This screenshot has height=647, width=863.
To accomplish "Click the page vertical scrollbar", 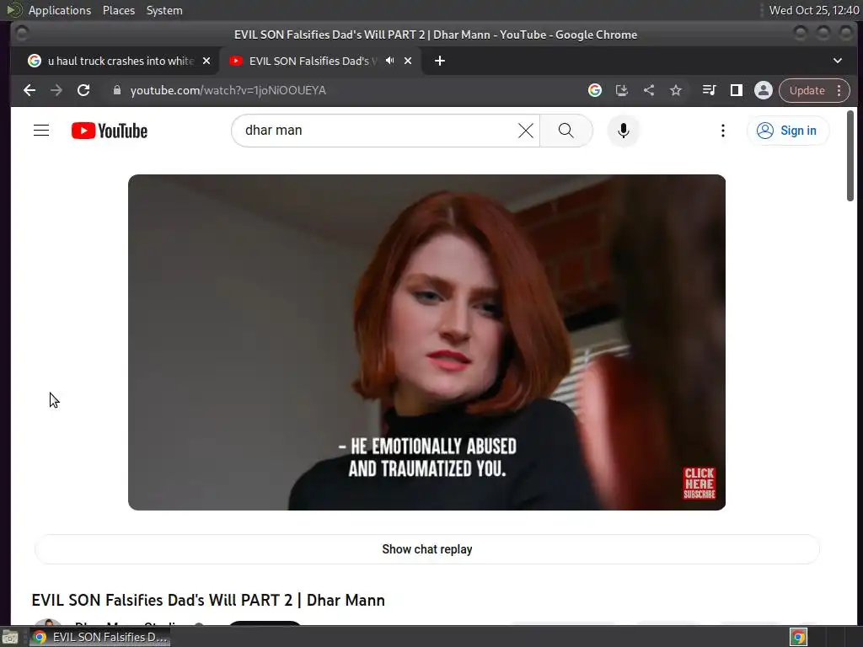I will pyautogui.click(x=850, y=156).
